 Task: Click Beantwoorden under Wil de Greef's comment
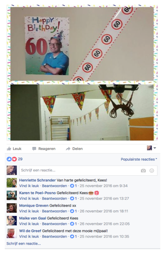(54, 237)
